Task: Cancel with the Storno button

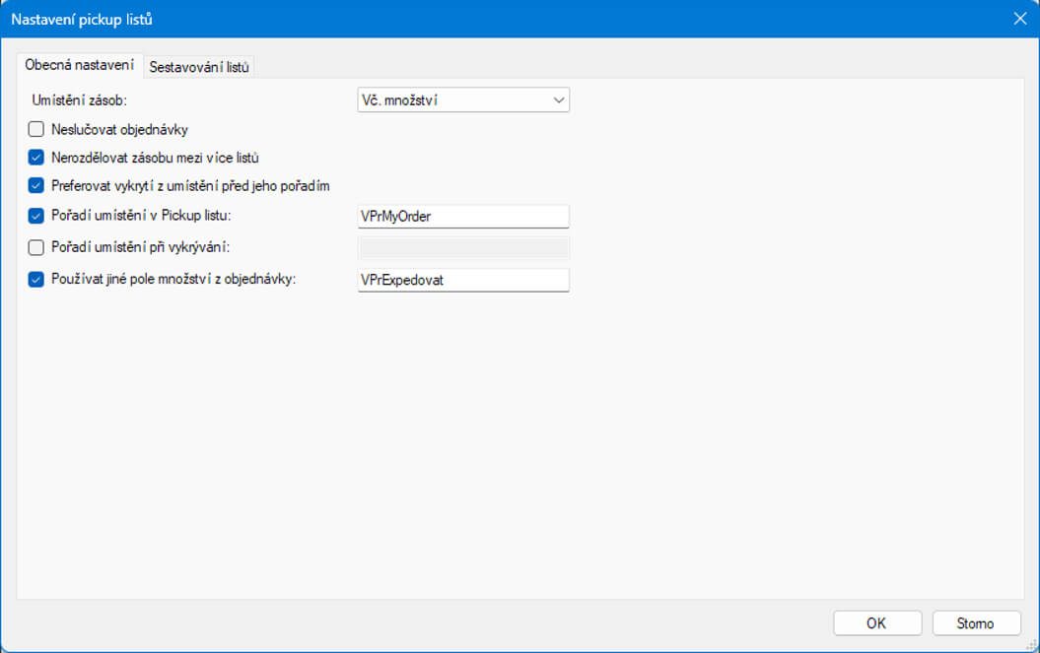Action: [975, 622]
